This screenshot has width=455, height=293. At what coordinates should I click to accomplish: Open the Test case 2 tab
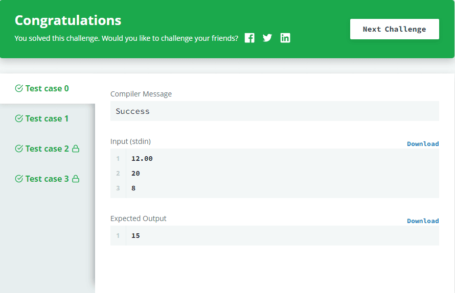tap(47, 149)
